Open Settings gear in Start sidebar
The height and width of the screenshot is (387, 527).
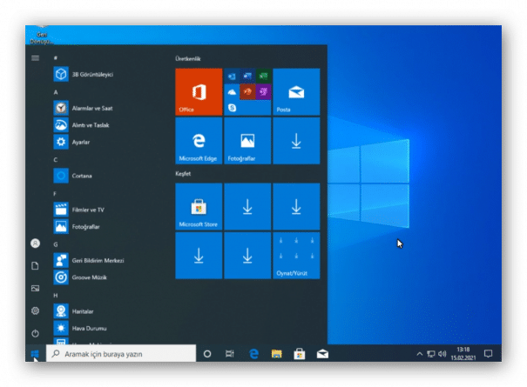tap(35, 310)
